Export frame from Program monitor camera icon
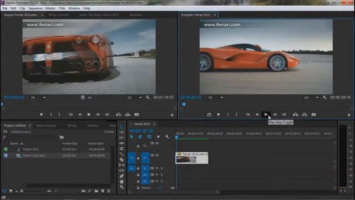The image size is (355, 200). coord(313,114)
